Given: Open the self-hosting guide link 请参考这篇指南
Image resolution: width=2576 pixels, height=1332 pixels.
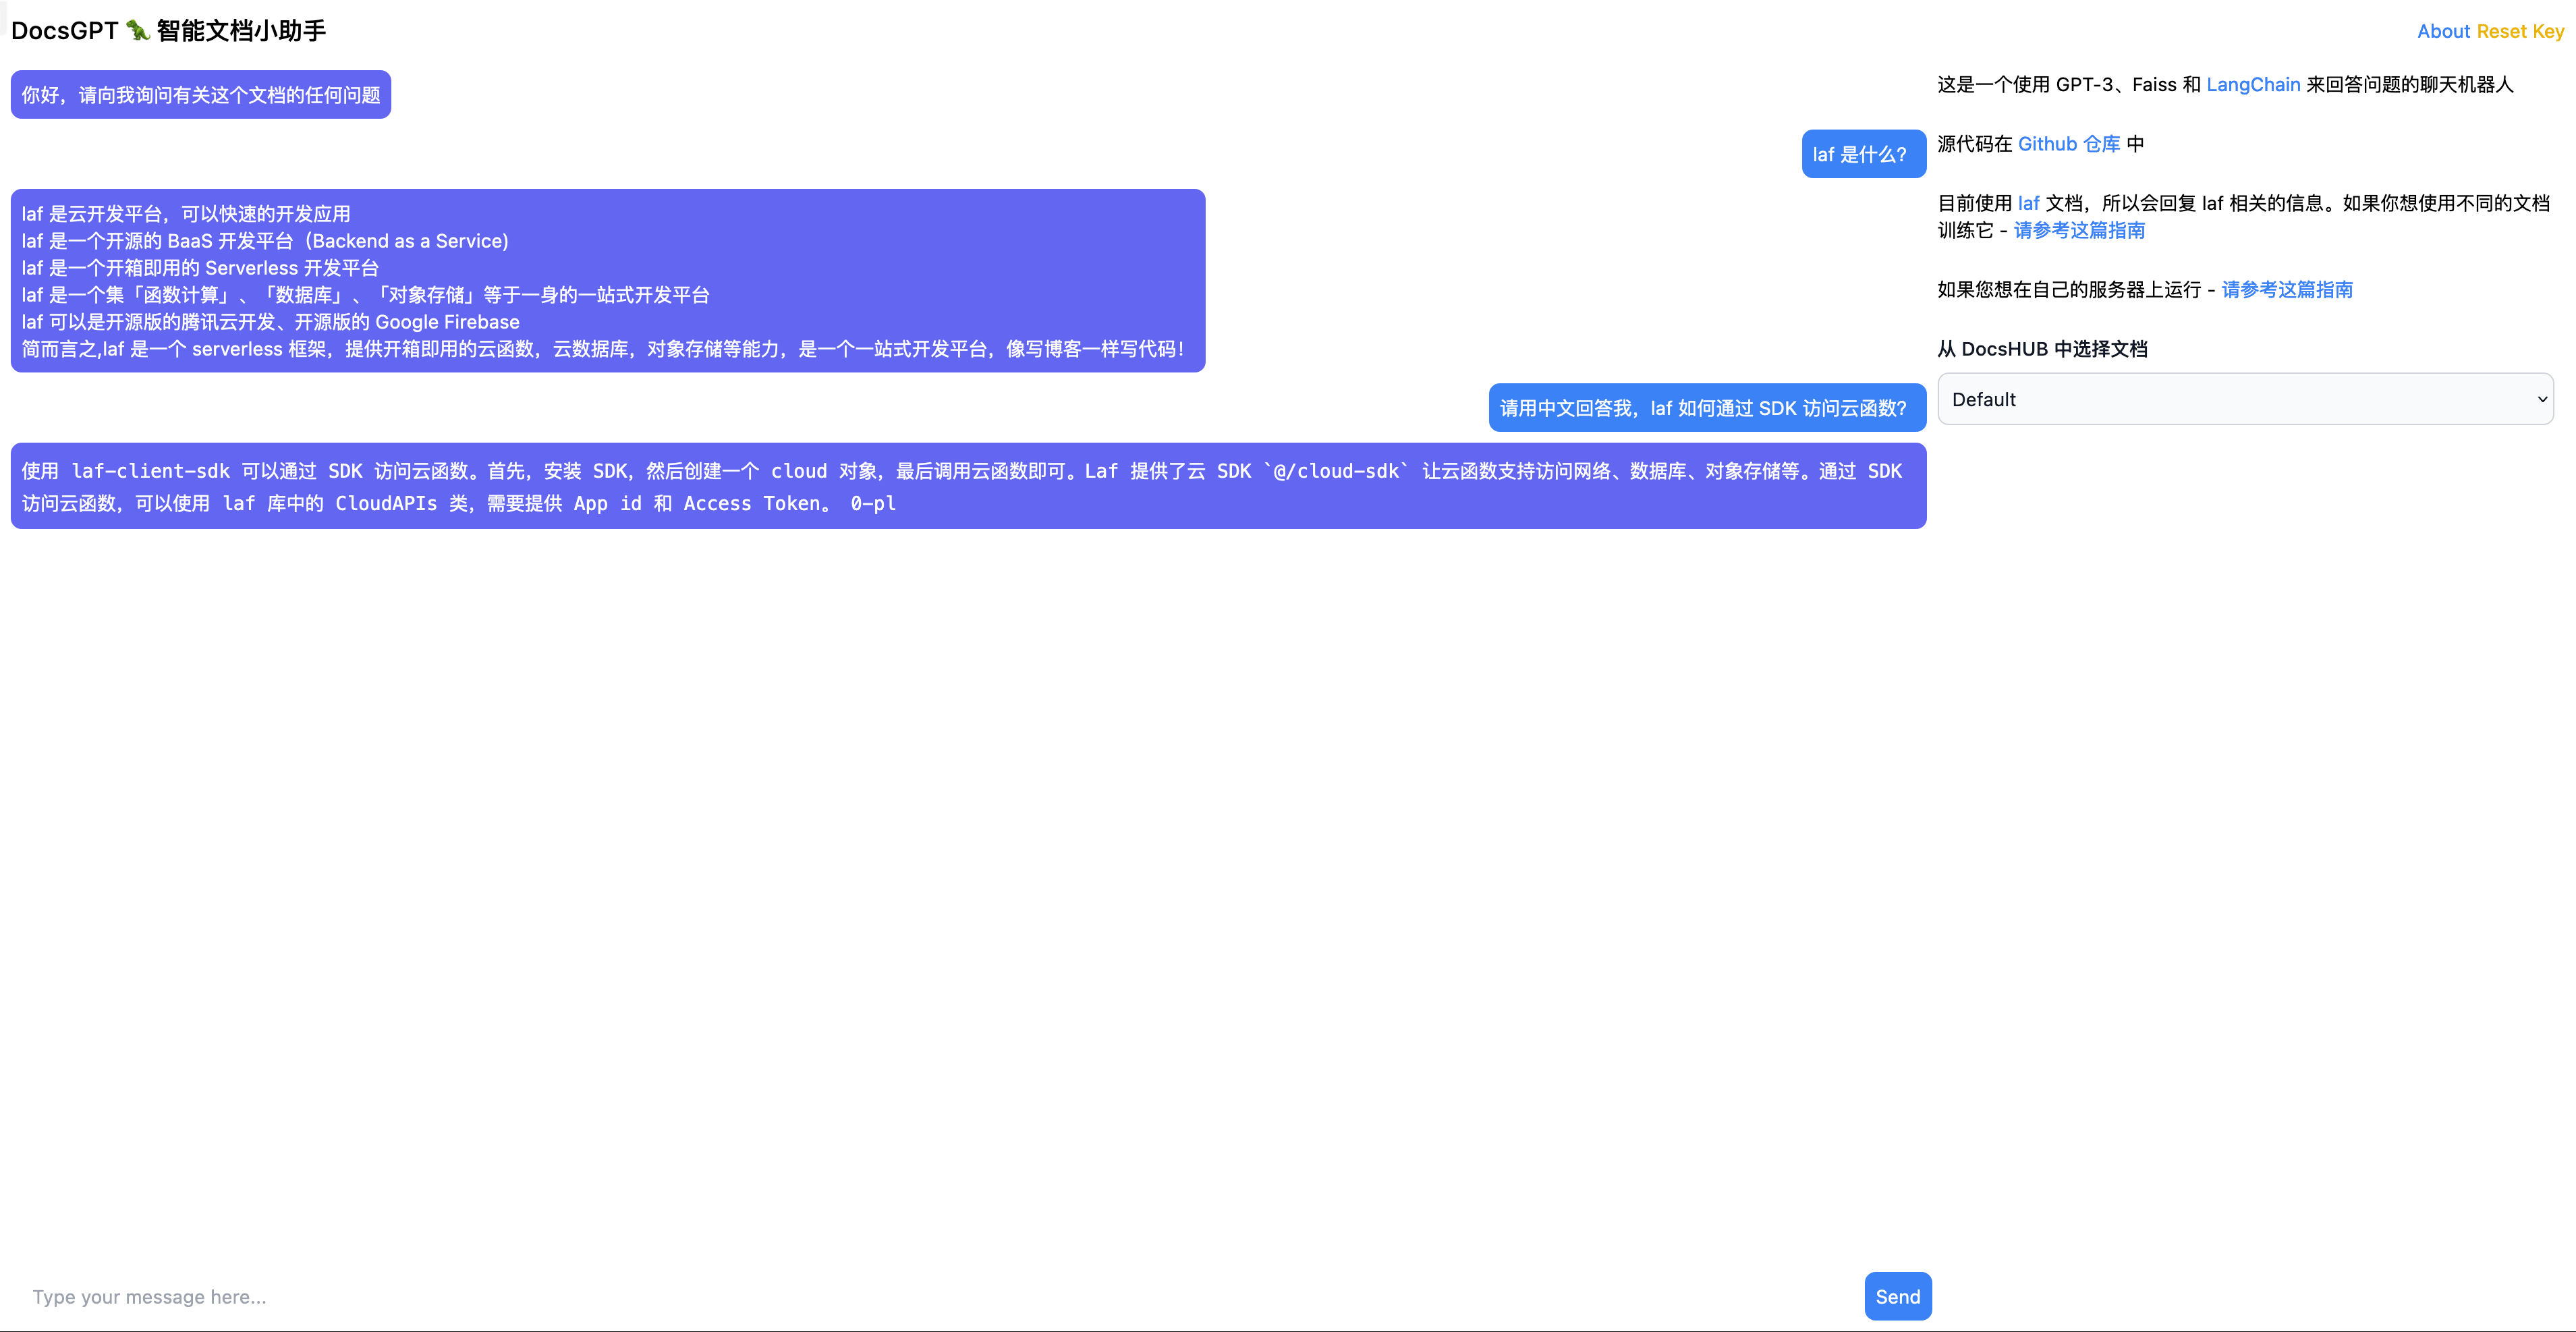Looking at the screenshot, I should 2287,290.
